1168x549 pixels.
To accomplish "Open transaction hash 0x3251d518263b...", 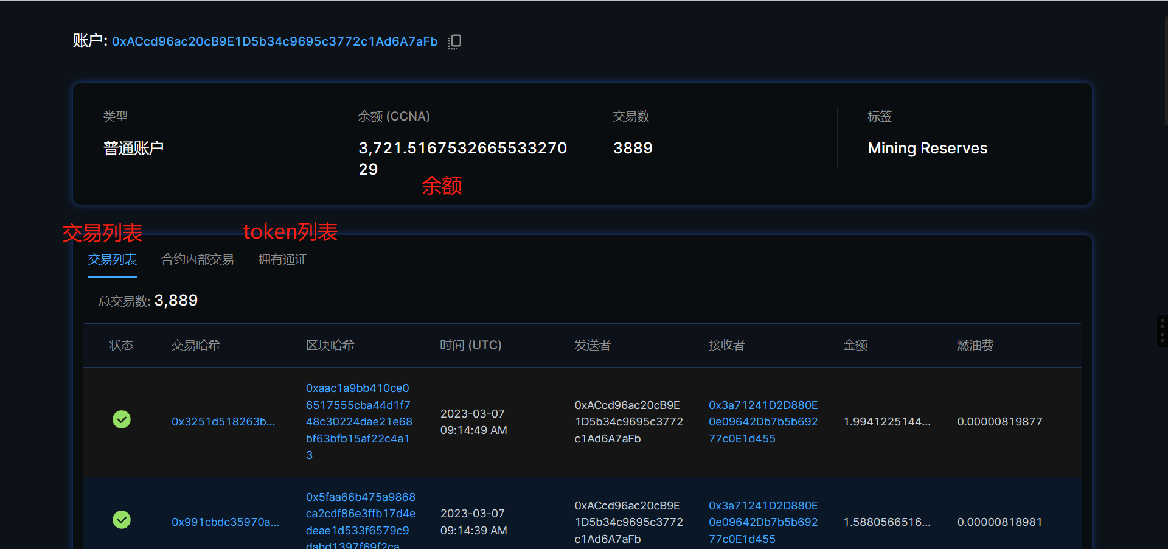I will pyautogui.click(x=223, y=422).
